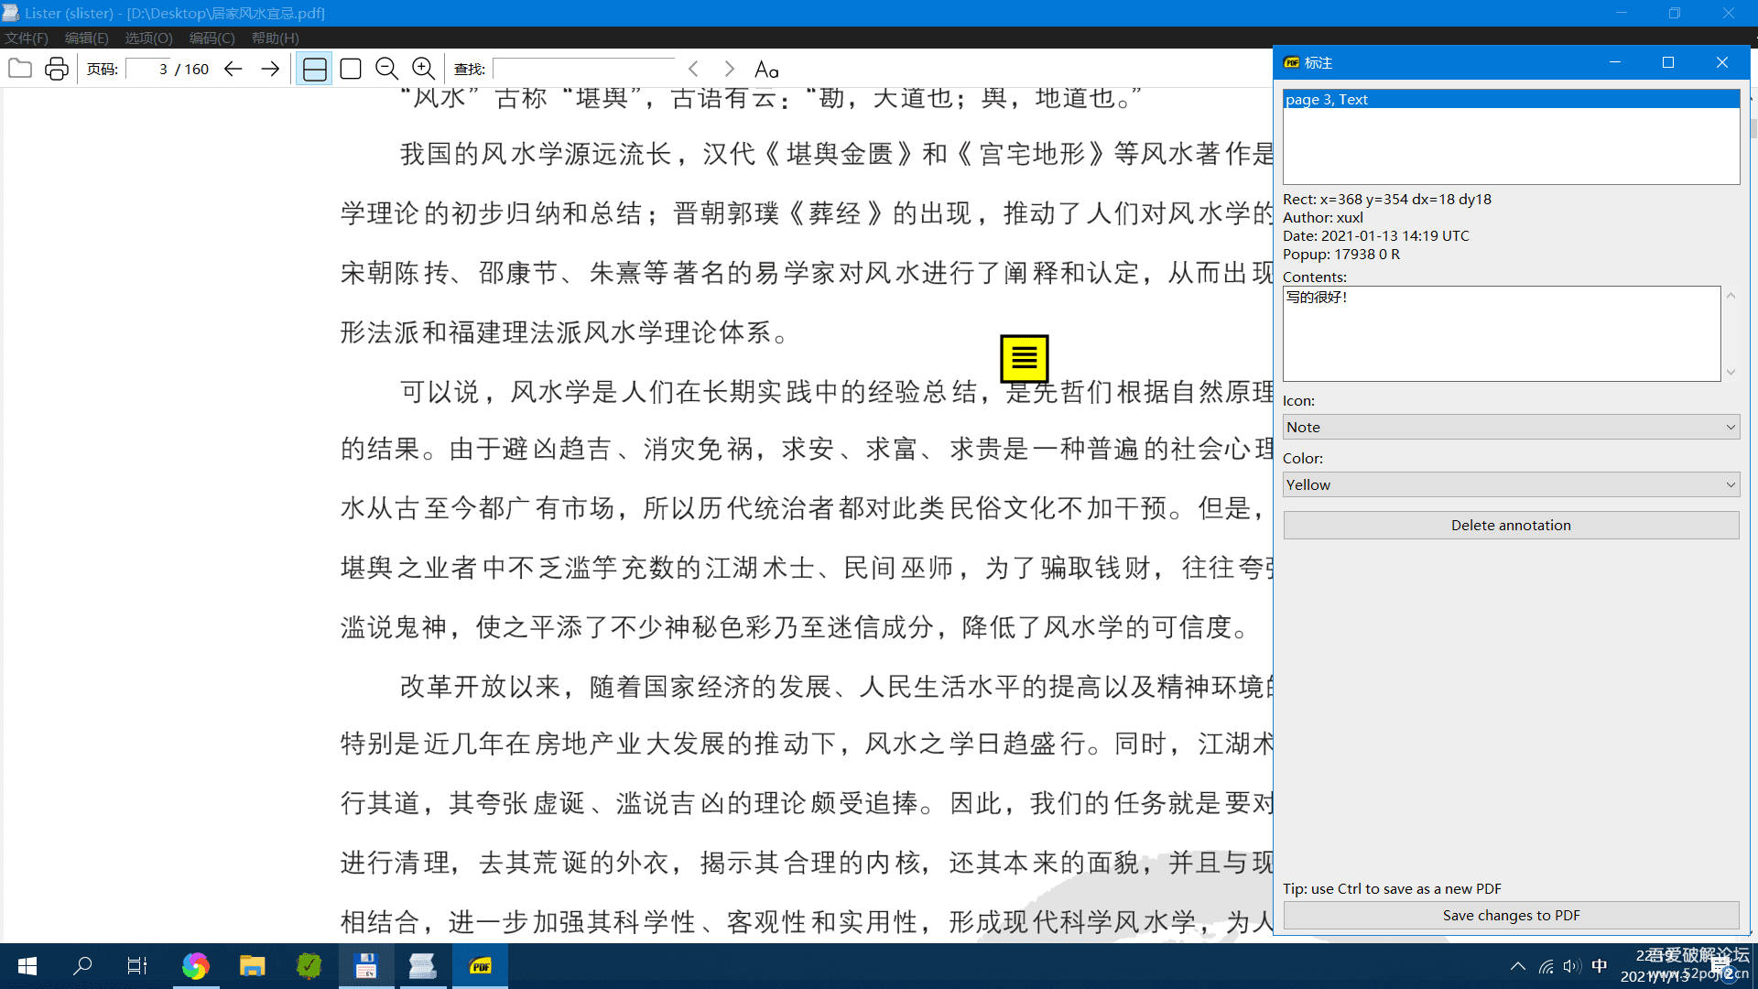Go to previous page arrow

pyautogui.click(x=233, y=69)
